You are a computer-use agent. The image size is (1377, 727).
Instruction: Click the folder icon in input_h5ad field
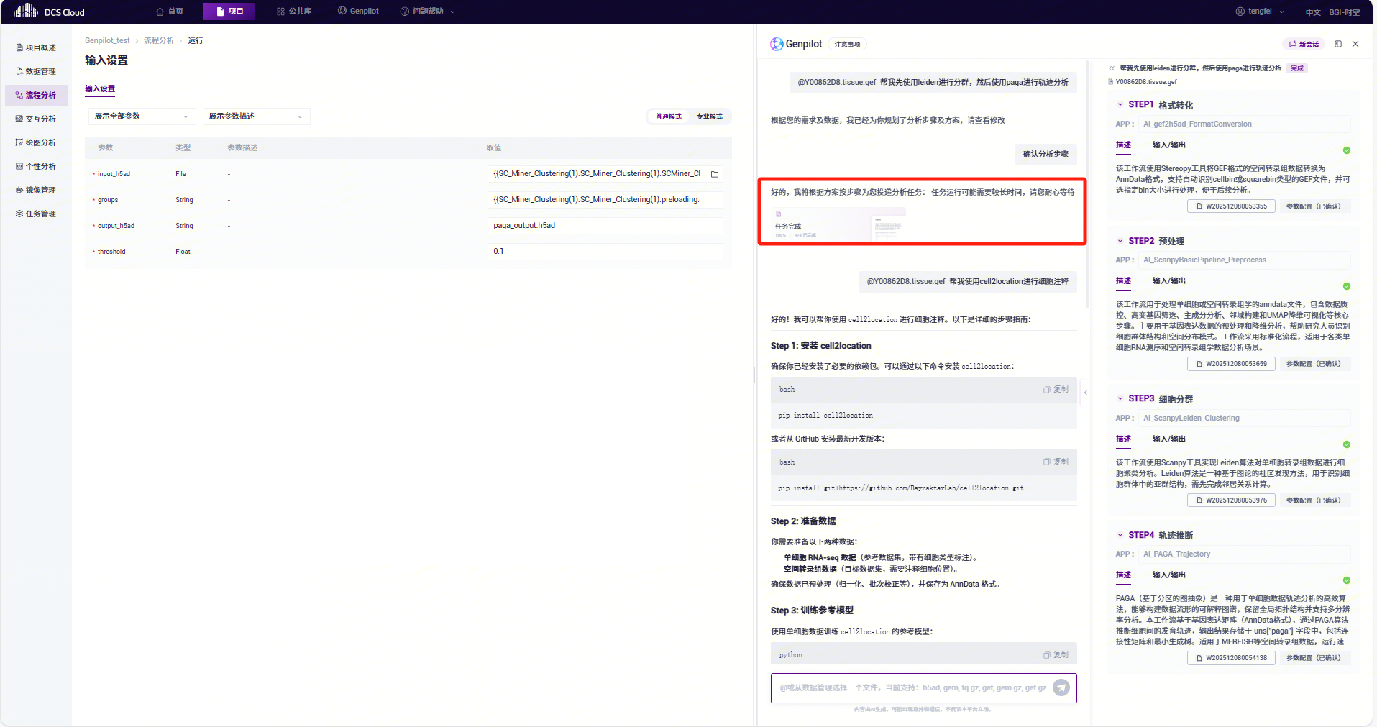(715, 174)
